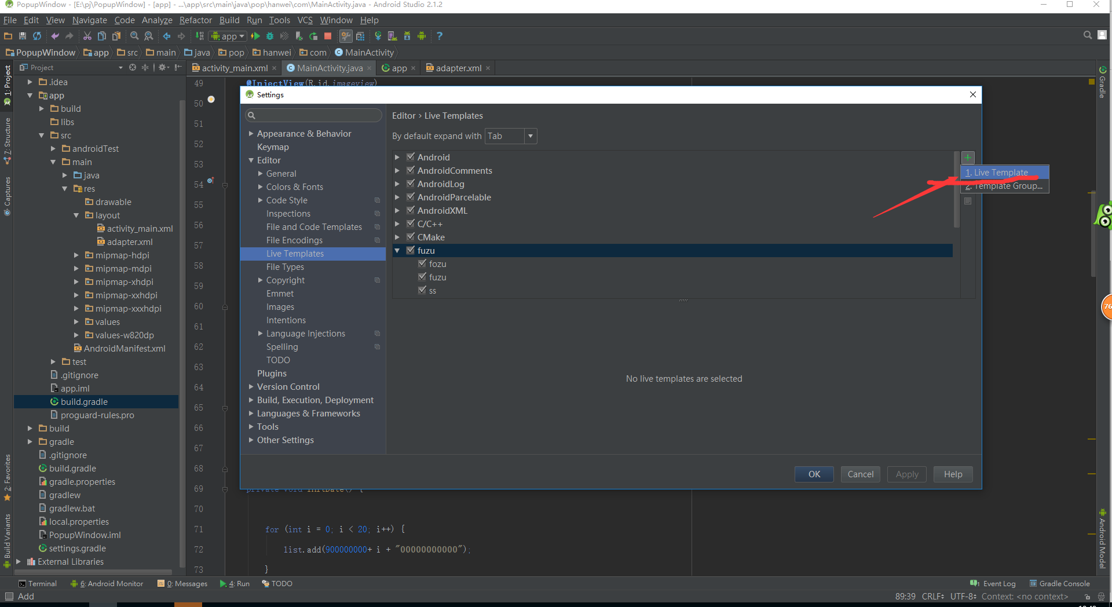Toggle the AndroidComments group checkbox

(411, 170)
